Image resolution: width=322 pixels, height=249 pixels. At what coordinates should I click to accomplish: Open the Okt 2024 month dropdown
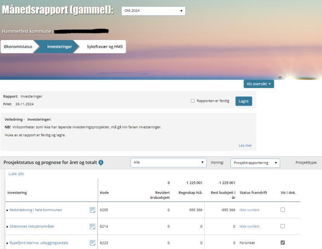coord(152,10)
